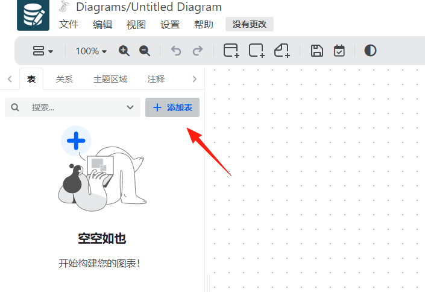Image resolution: width=425 pixels, height=292 pixels.
Task: Undo the last action
Action: (x=176, y=51)
